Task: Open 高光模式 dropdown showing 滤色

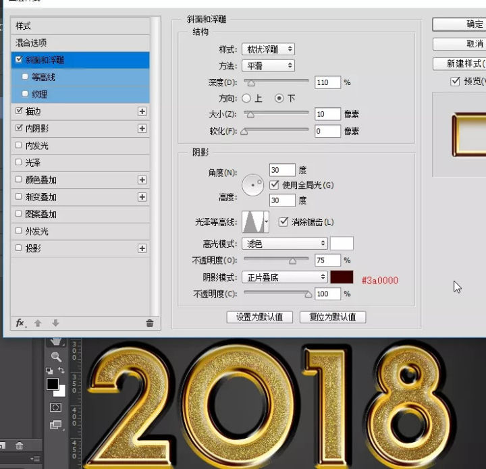Action: coord(285,244)
